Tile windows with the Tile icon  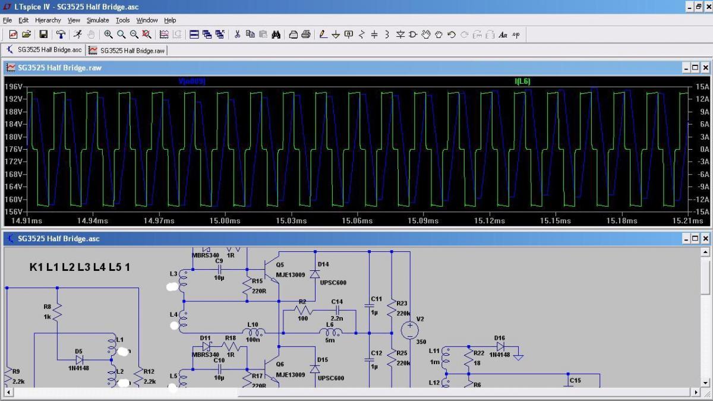pyautogui.click(x=194, y=34)
